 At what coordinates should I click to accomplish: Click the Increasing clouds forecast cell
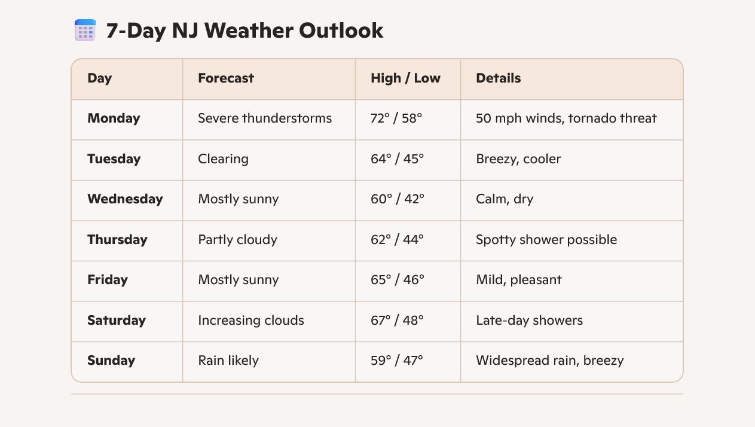pos(251,321)
